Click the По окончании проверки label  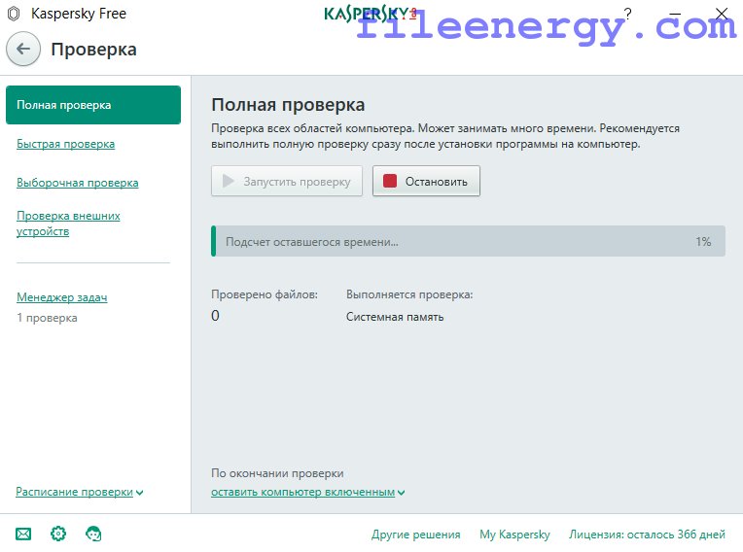pos(277,473)
